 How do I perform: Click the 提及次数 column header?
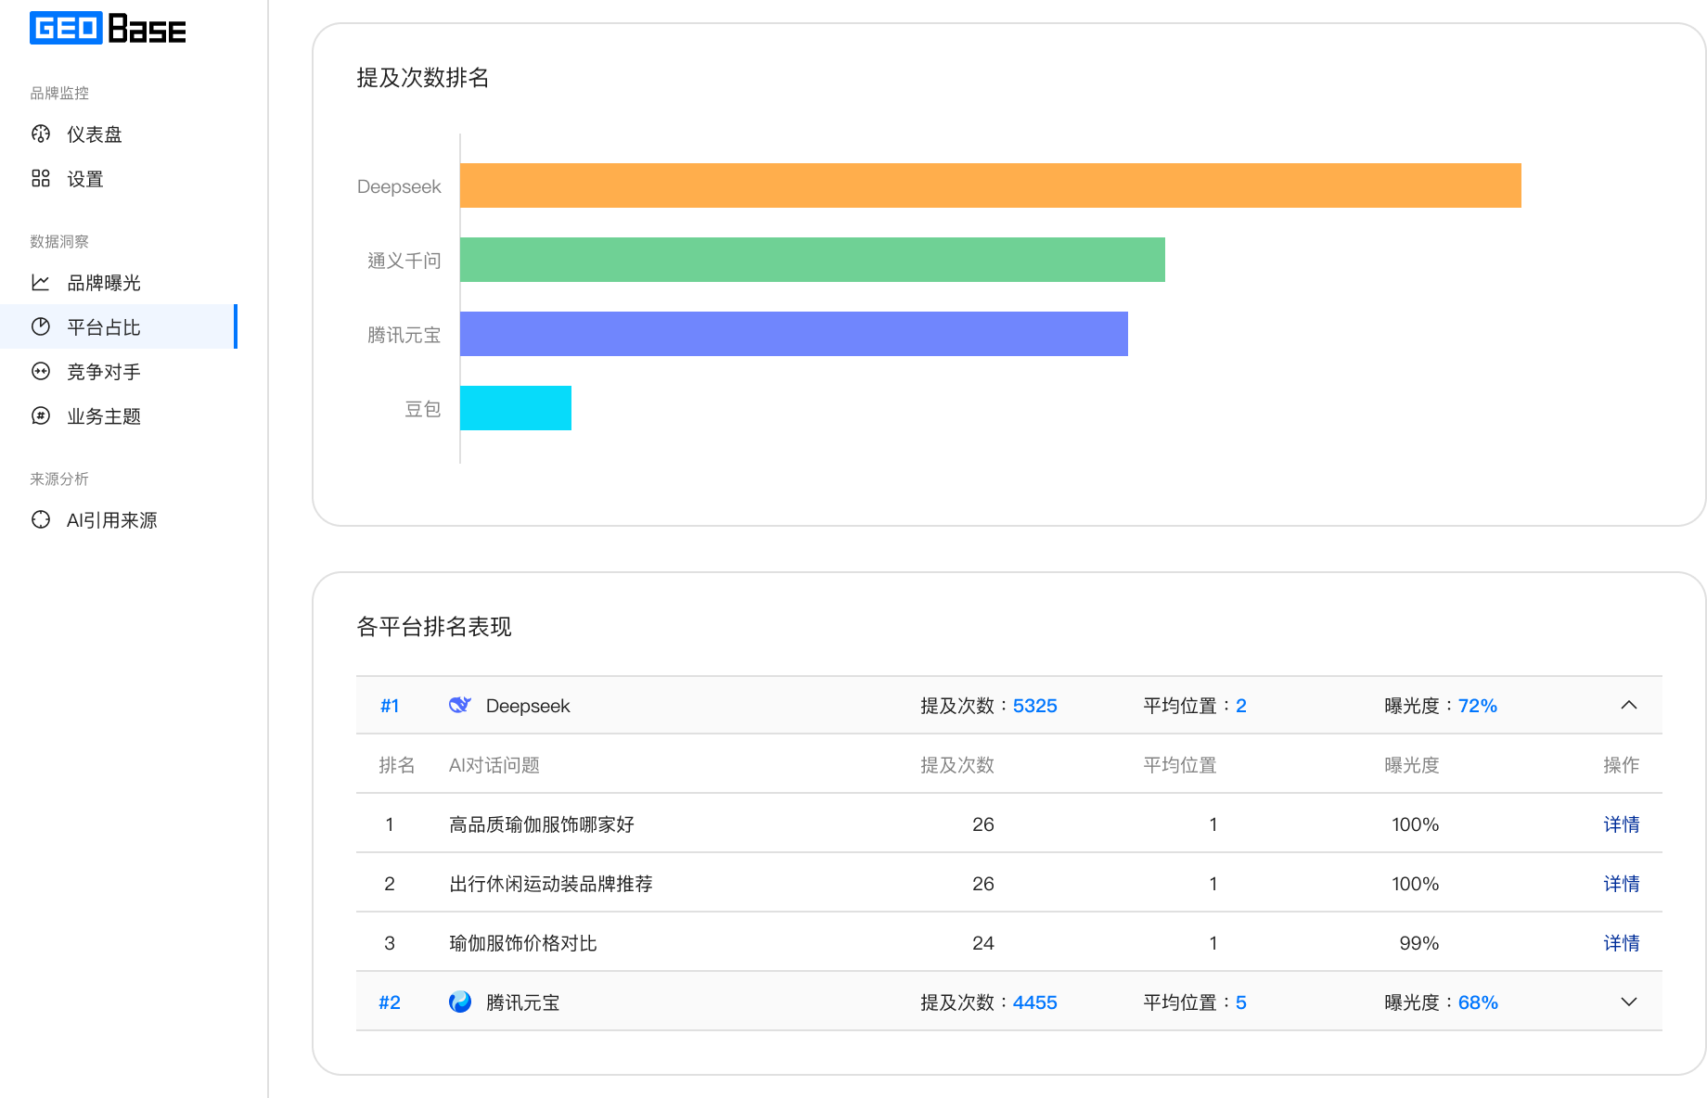(957, 764)
